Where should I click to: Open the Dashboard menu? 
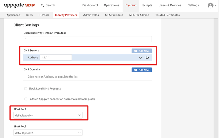[90, 5]
